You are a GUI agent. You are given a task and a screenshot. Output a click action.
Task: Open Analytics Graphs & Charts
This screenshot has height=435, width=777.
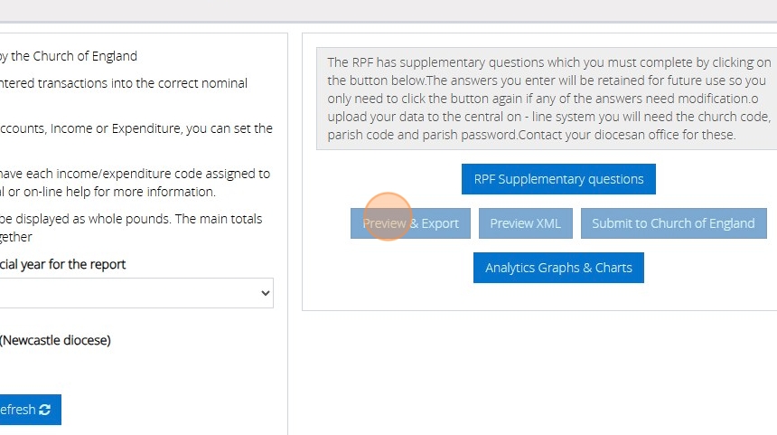click(558, 268)
